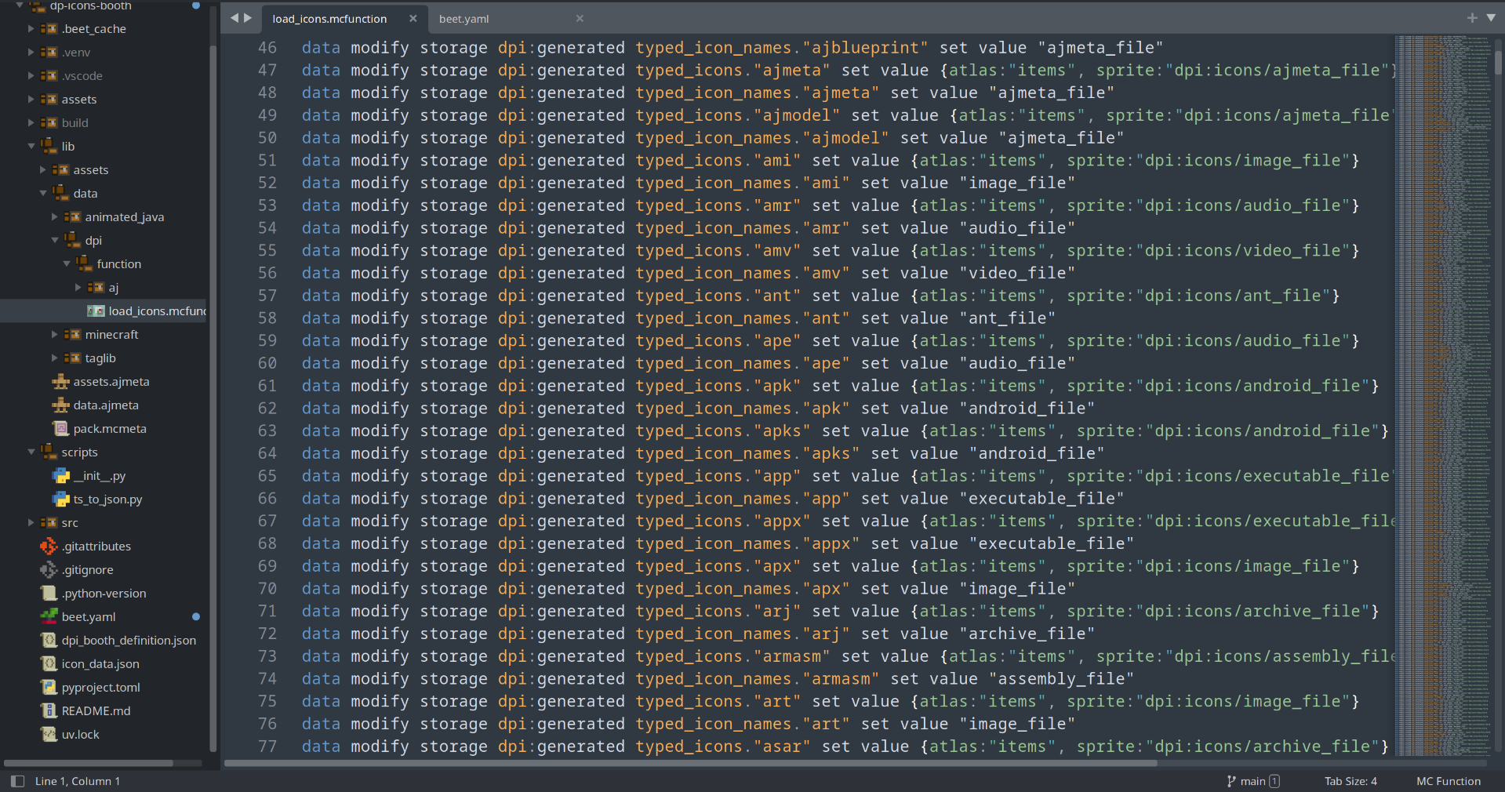The height and width of the screenshot is (792, 1505).
Task: Collapse the dp-icons-booth root folder
Action: (20, 5)
